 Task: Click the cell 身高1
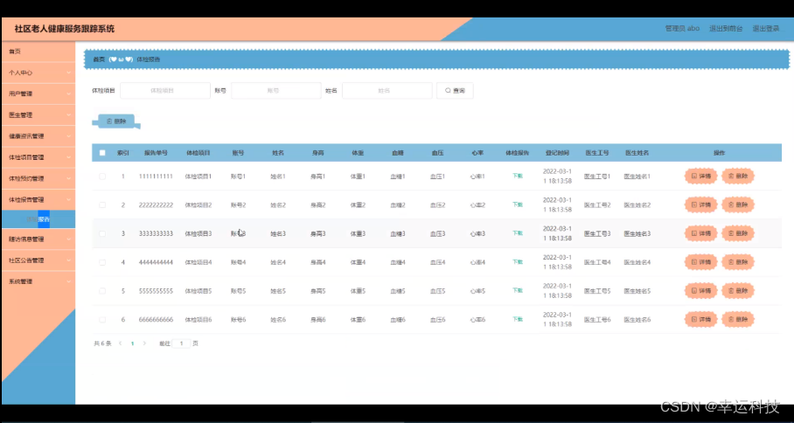(318, 177)
